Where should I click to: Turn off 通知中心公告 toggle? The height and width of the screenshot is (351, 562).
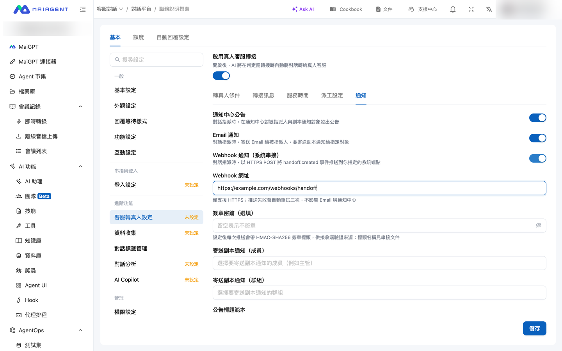(537, 118)
